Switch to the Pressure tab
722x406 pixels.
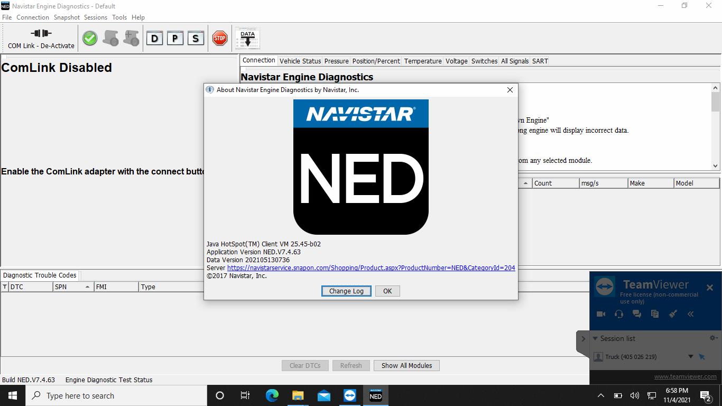coord(337,61)
